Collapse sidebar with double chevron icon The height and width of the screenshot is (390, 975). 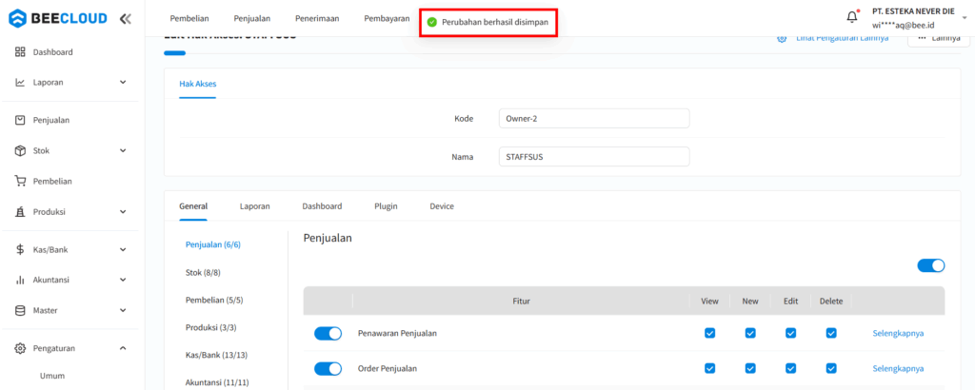126,18
